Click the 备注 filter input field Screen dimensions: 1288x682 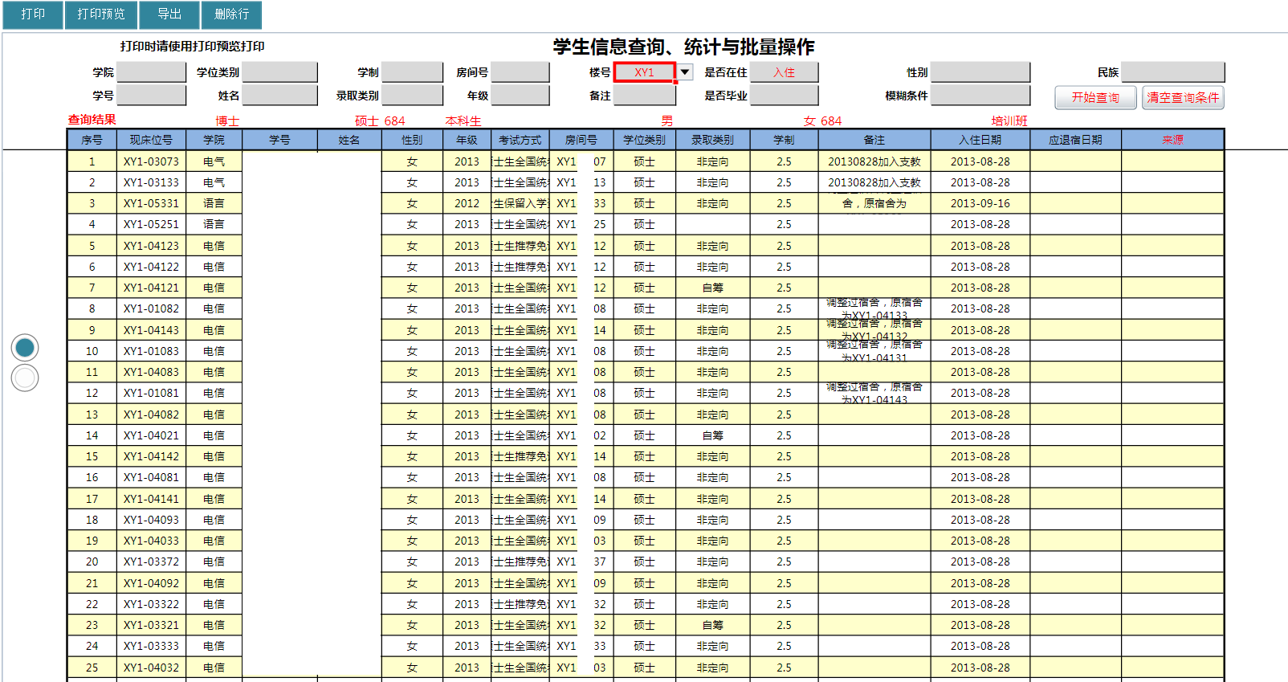(644, 96)
